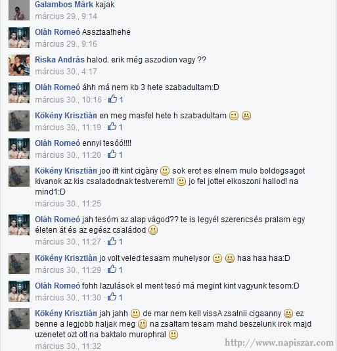
Task: Click Kökény Krisztián name on "jah jahh" comment
Action: click(66, 314)
